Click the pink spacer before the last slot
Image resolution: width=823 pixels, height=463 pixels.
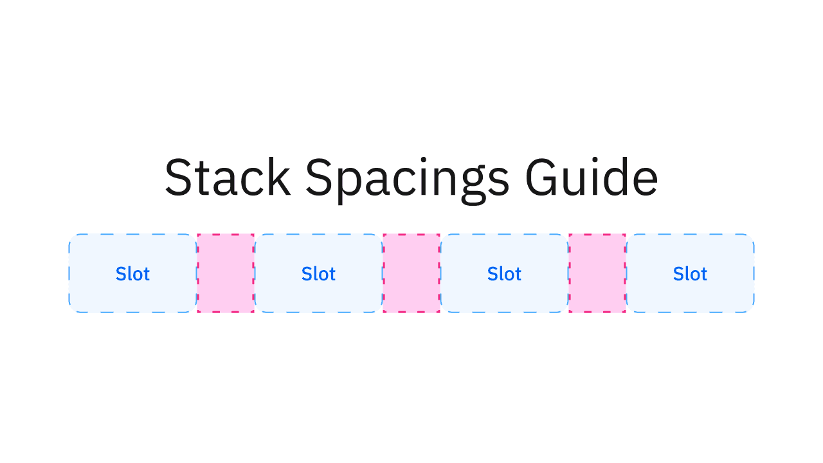click(x=597, y=273)
